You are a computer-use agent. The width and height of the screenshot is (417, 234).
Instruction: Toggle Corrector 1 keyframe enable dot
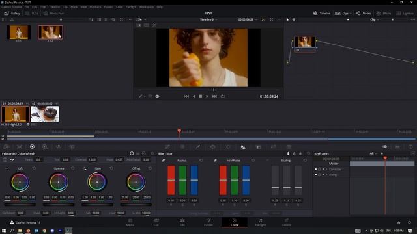(316, 169)
